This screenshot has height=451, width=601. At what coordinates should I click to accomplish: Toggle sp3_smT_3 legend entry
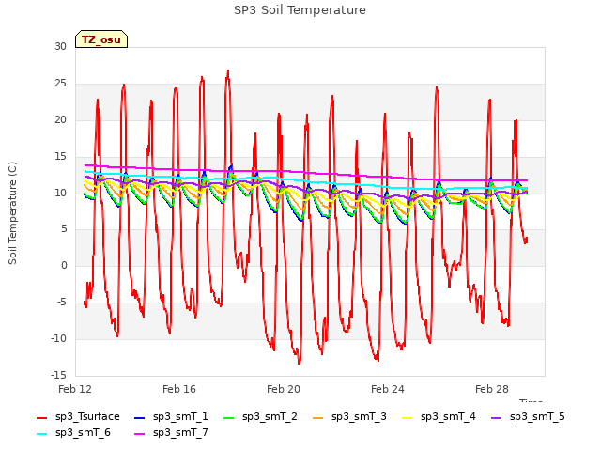(349, 417)
